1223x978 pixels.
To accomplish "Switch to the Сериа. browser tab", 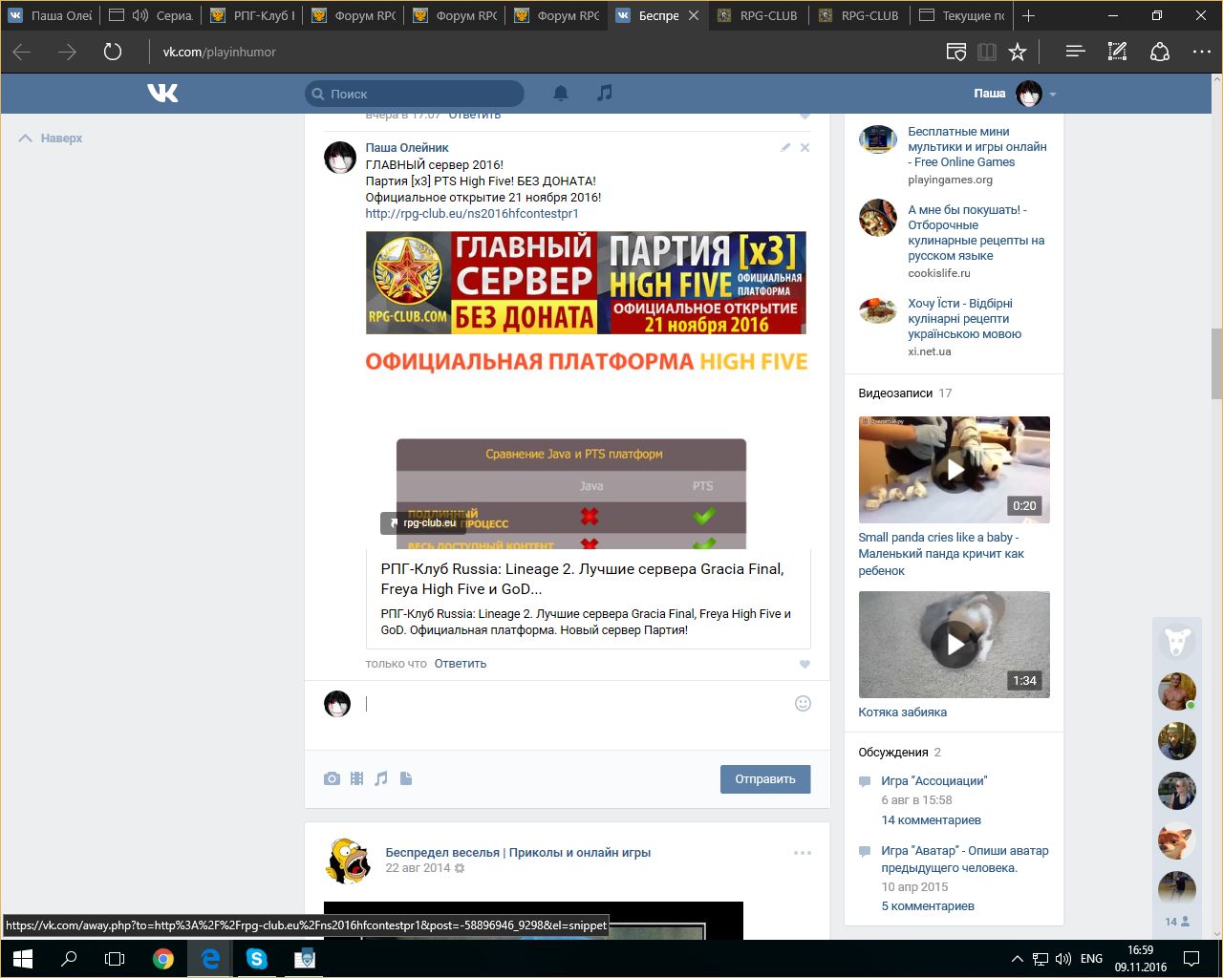I will pos(151,15).
